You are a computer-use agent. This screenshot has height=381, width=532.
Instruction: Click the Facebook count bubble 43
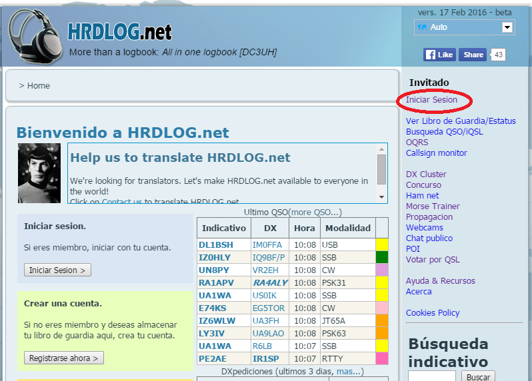[498, 55]
